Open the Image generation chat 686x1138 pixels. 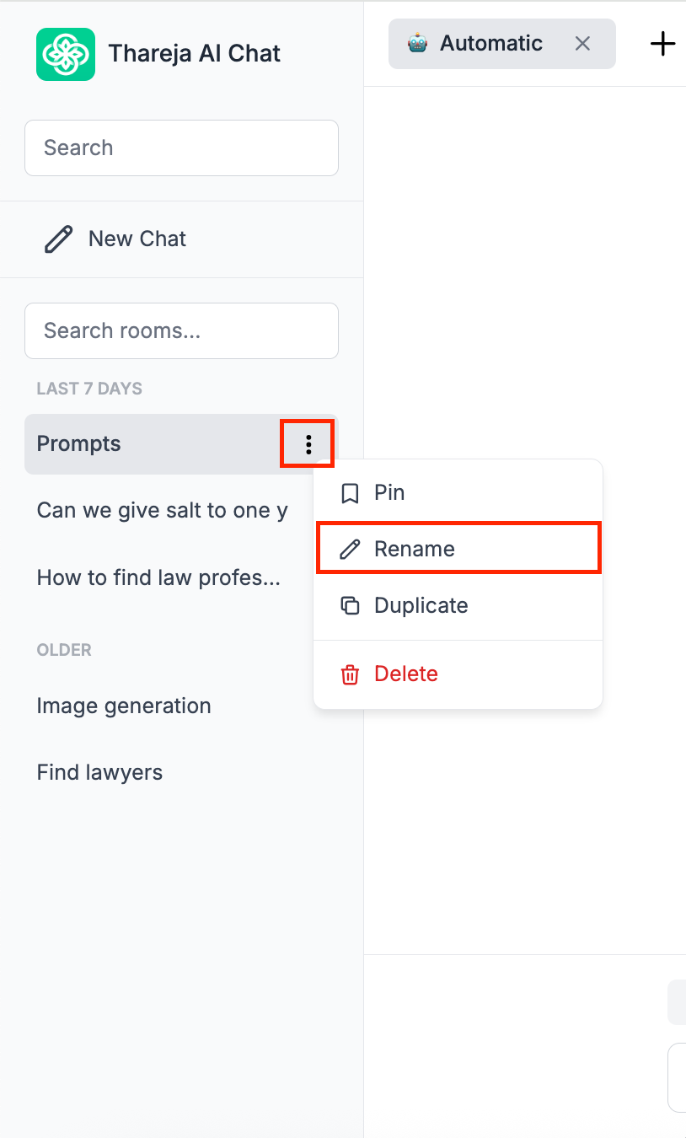click(124, 706)
